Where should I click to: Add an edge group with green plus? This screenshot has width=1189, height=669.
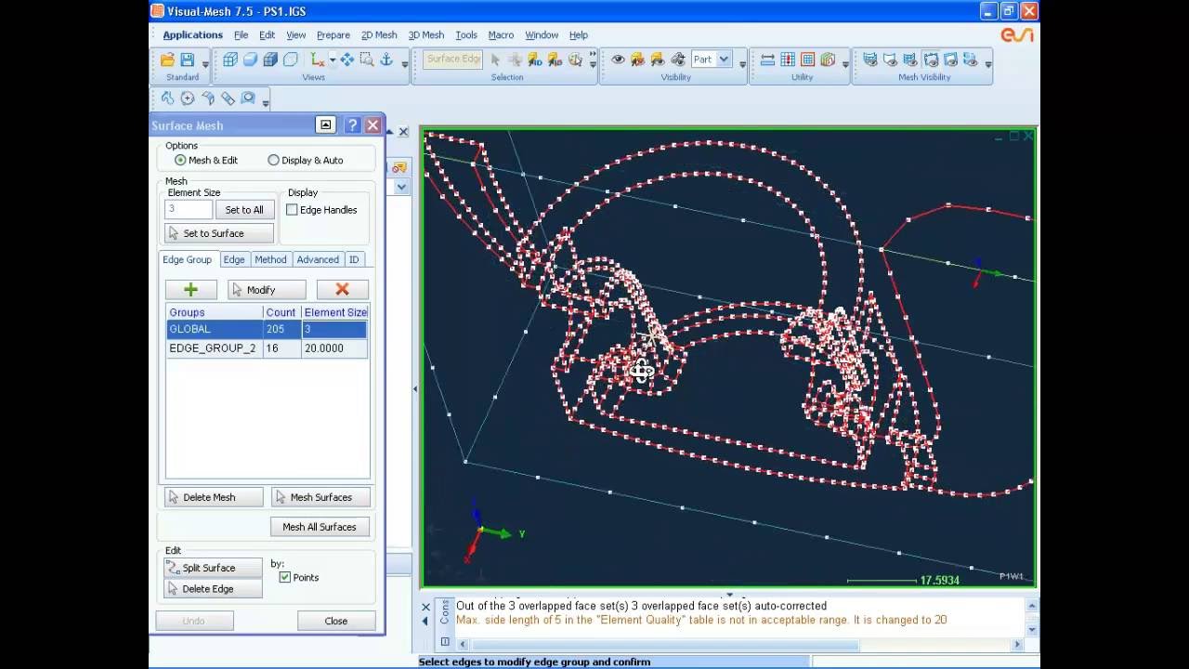coord(191,290)
